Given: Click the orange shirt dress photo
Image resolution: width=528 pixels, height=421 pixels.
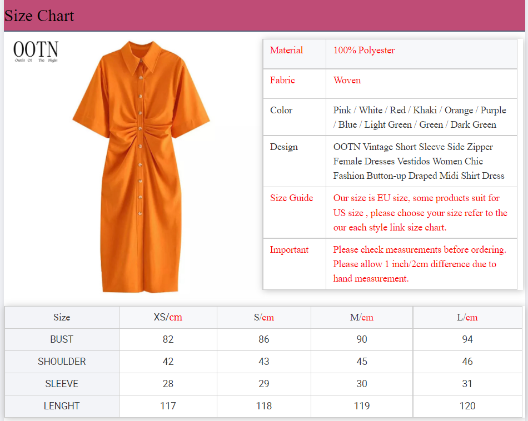Looking at the screenshot, I should point(141,167).
